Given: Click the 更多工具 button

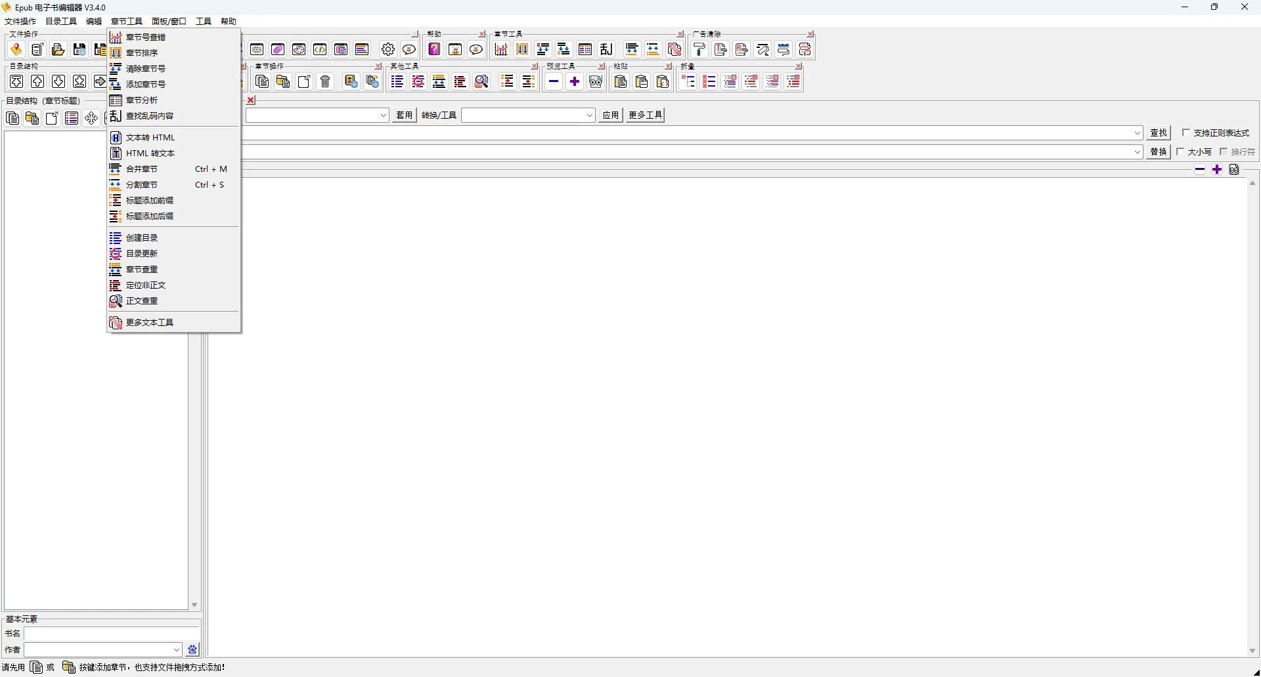Looking at the screenshot, I should (x=645, y=115).
